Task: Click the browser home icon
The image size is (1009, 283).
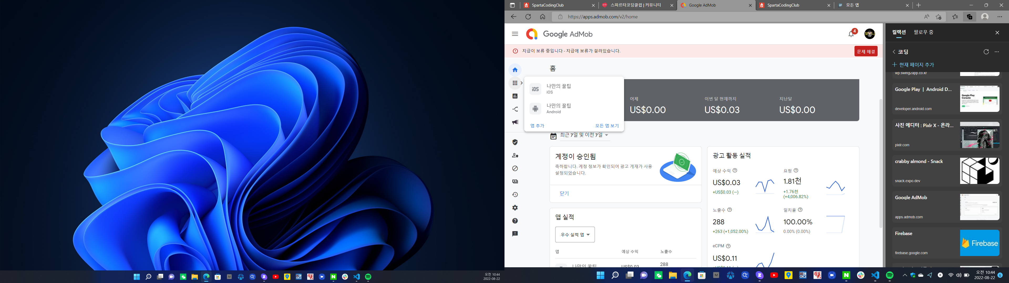Action: (543, 17)
